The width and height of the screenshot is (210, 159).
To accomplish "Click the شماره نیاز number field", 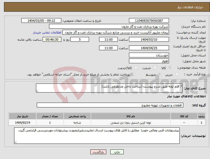I will click(x=149, y=20).
